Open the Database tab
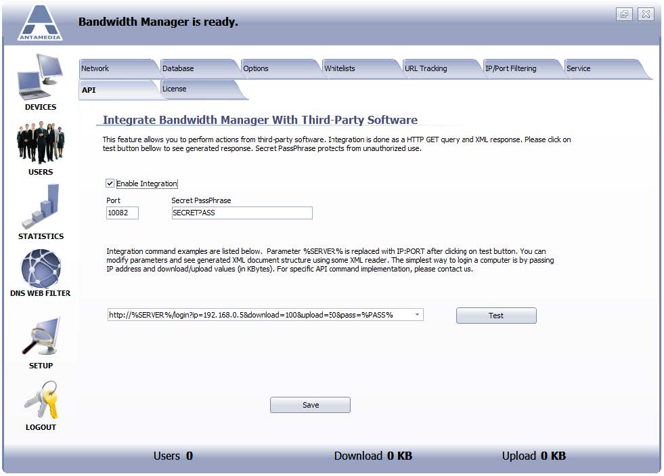 199,68
